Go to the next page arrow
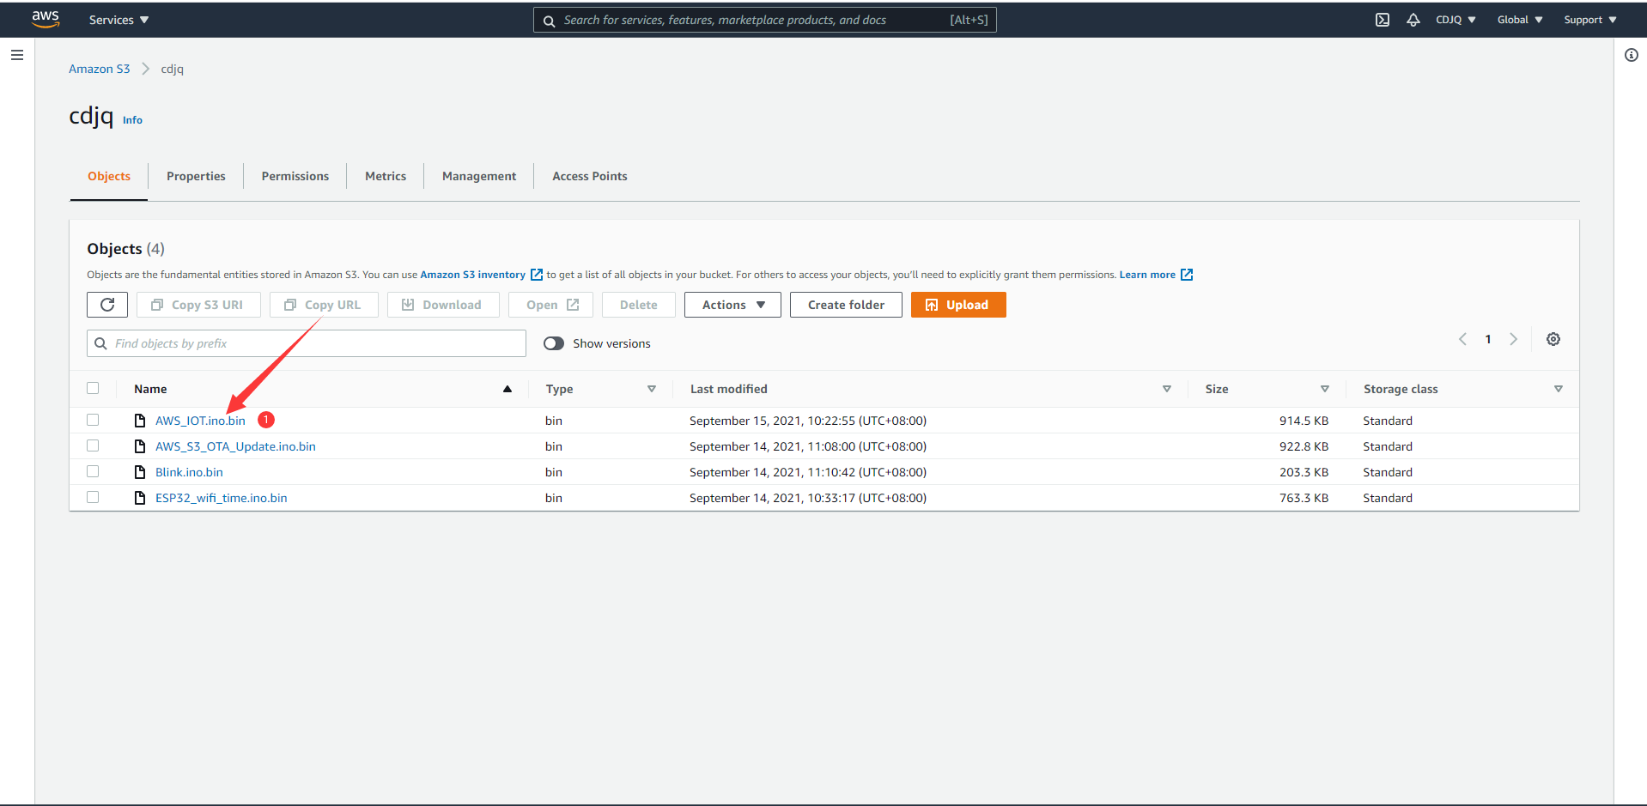This screenshot has height=806, width=1647. coord(1513,339)
